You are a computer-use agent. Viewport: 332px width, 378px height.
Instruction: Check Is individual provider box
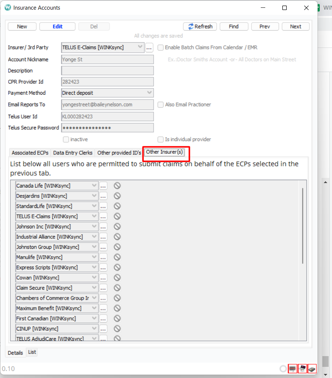click(160, 139)
